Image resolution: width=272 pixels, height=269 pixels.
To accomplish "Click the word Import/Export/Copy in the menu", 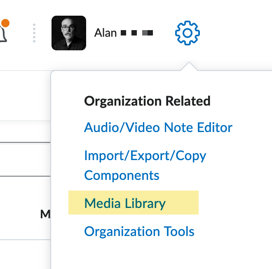I will 145,156.
